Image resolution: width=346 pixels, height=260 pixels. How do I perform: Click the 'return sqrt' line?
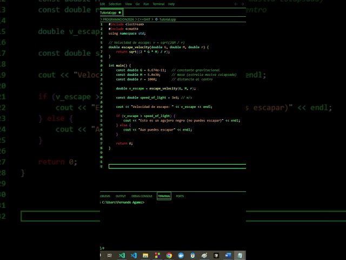[143, 52]
